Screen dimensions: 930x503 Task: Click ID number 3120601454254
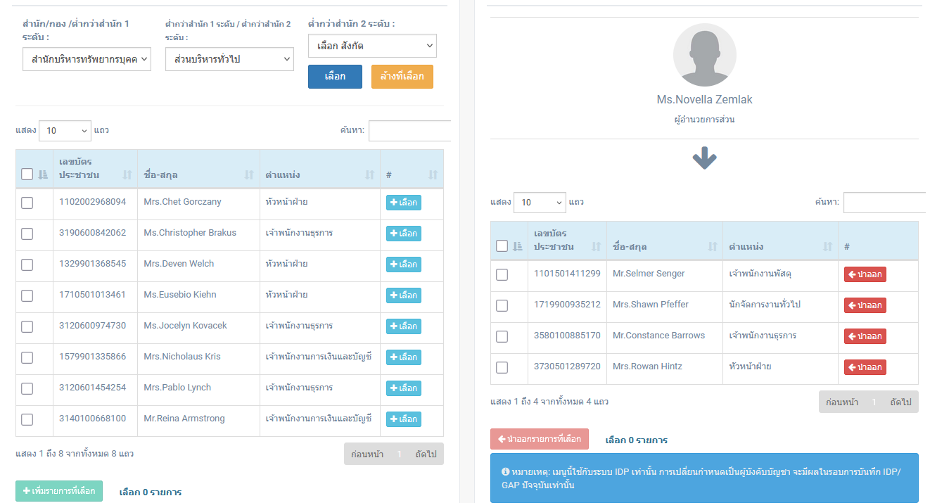click(93, 388)
